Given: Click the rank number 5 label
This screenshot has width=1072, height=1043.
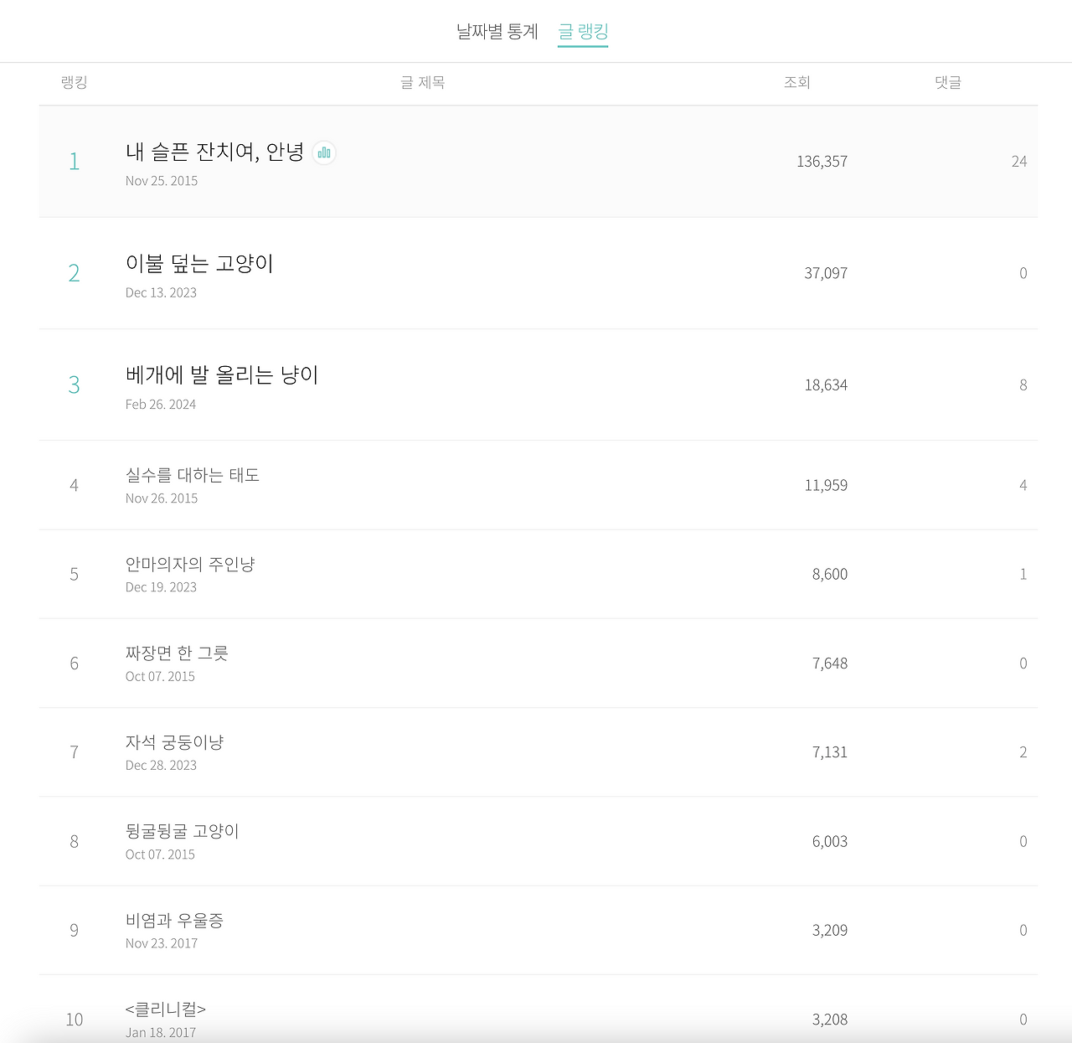Looking at the screenshot, I should tap(75, 573).
